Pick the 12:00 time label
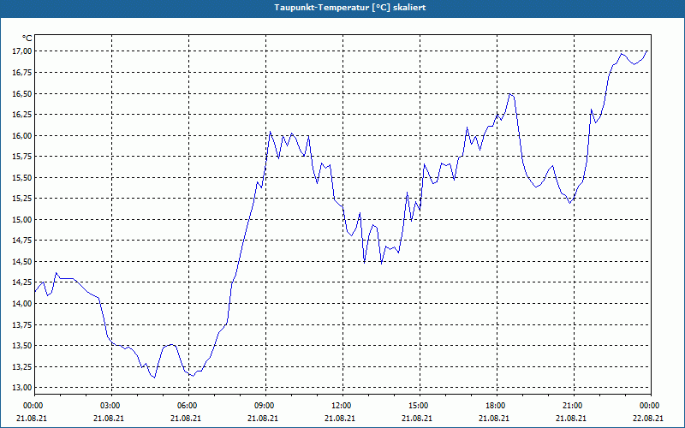The width and height of the screenshot is (685, 428). point(343,406)
